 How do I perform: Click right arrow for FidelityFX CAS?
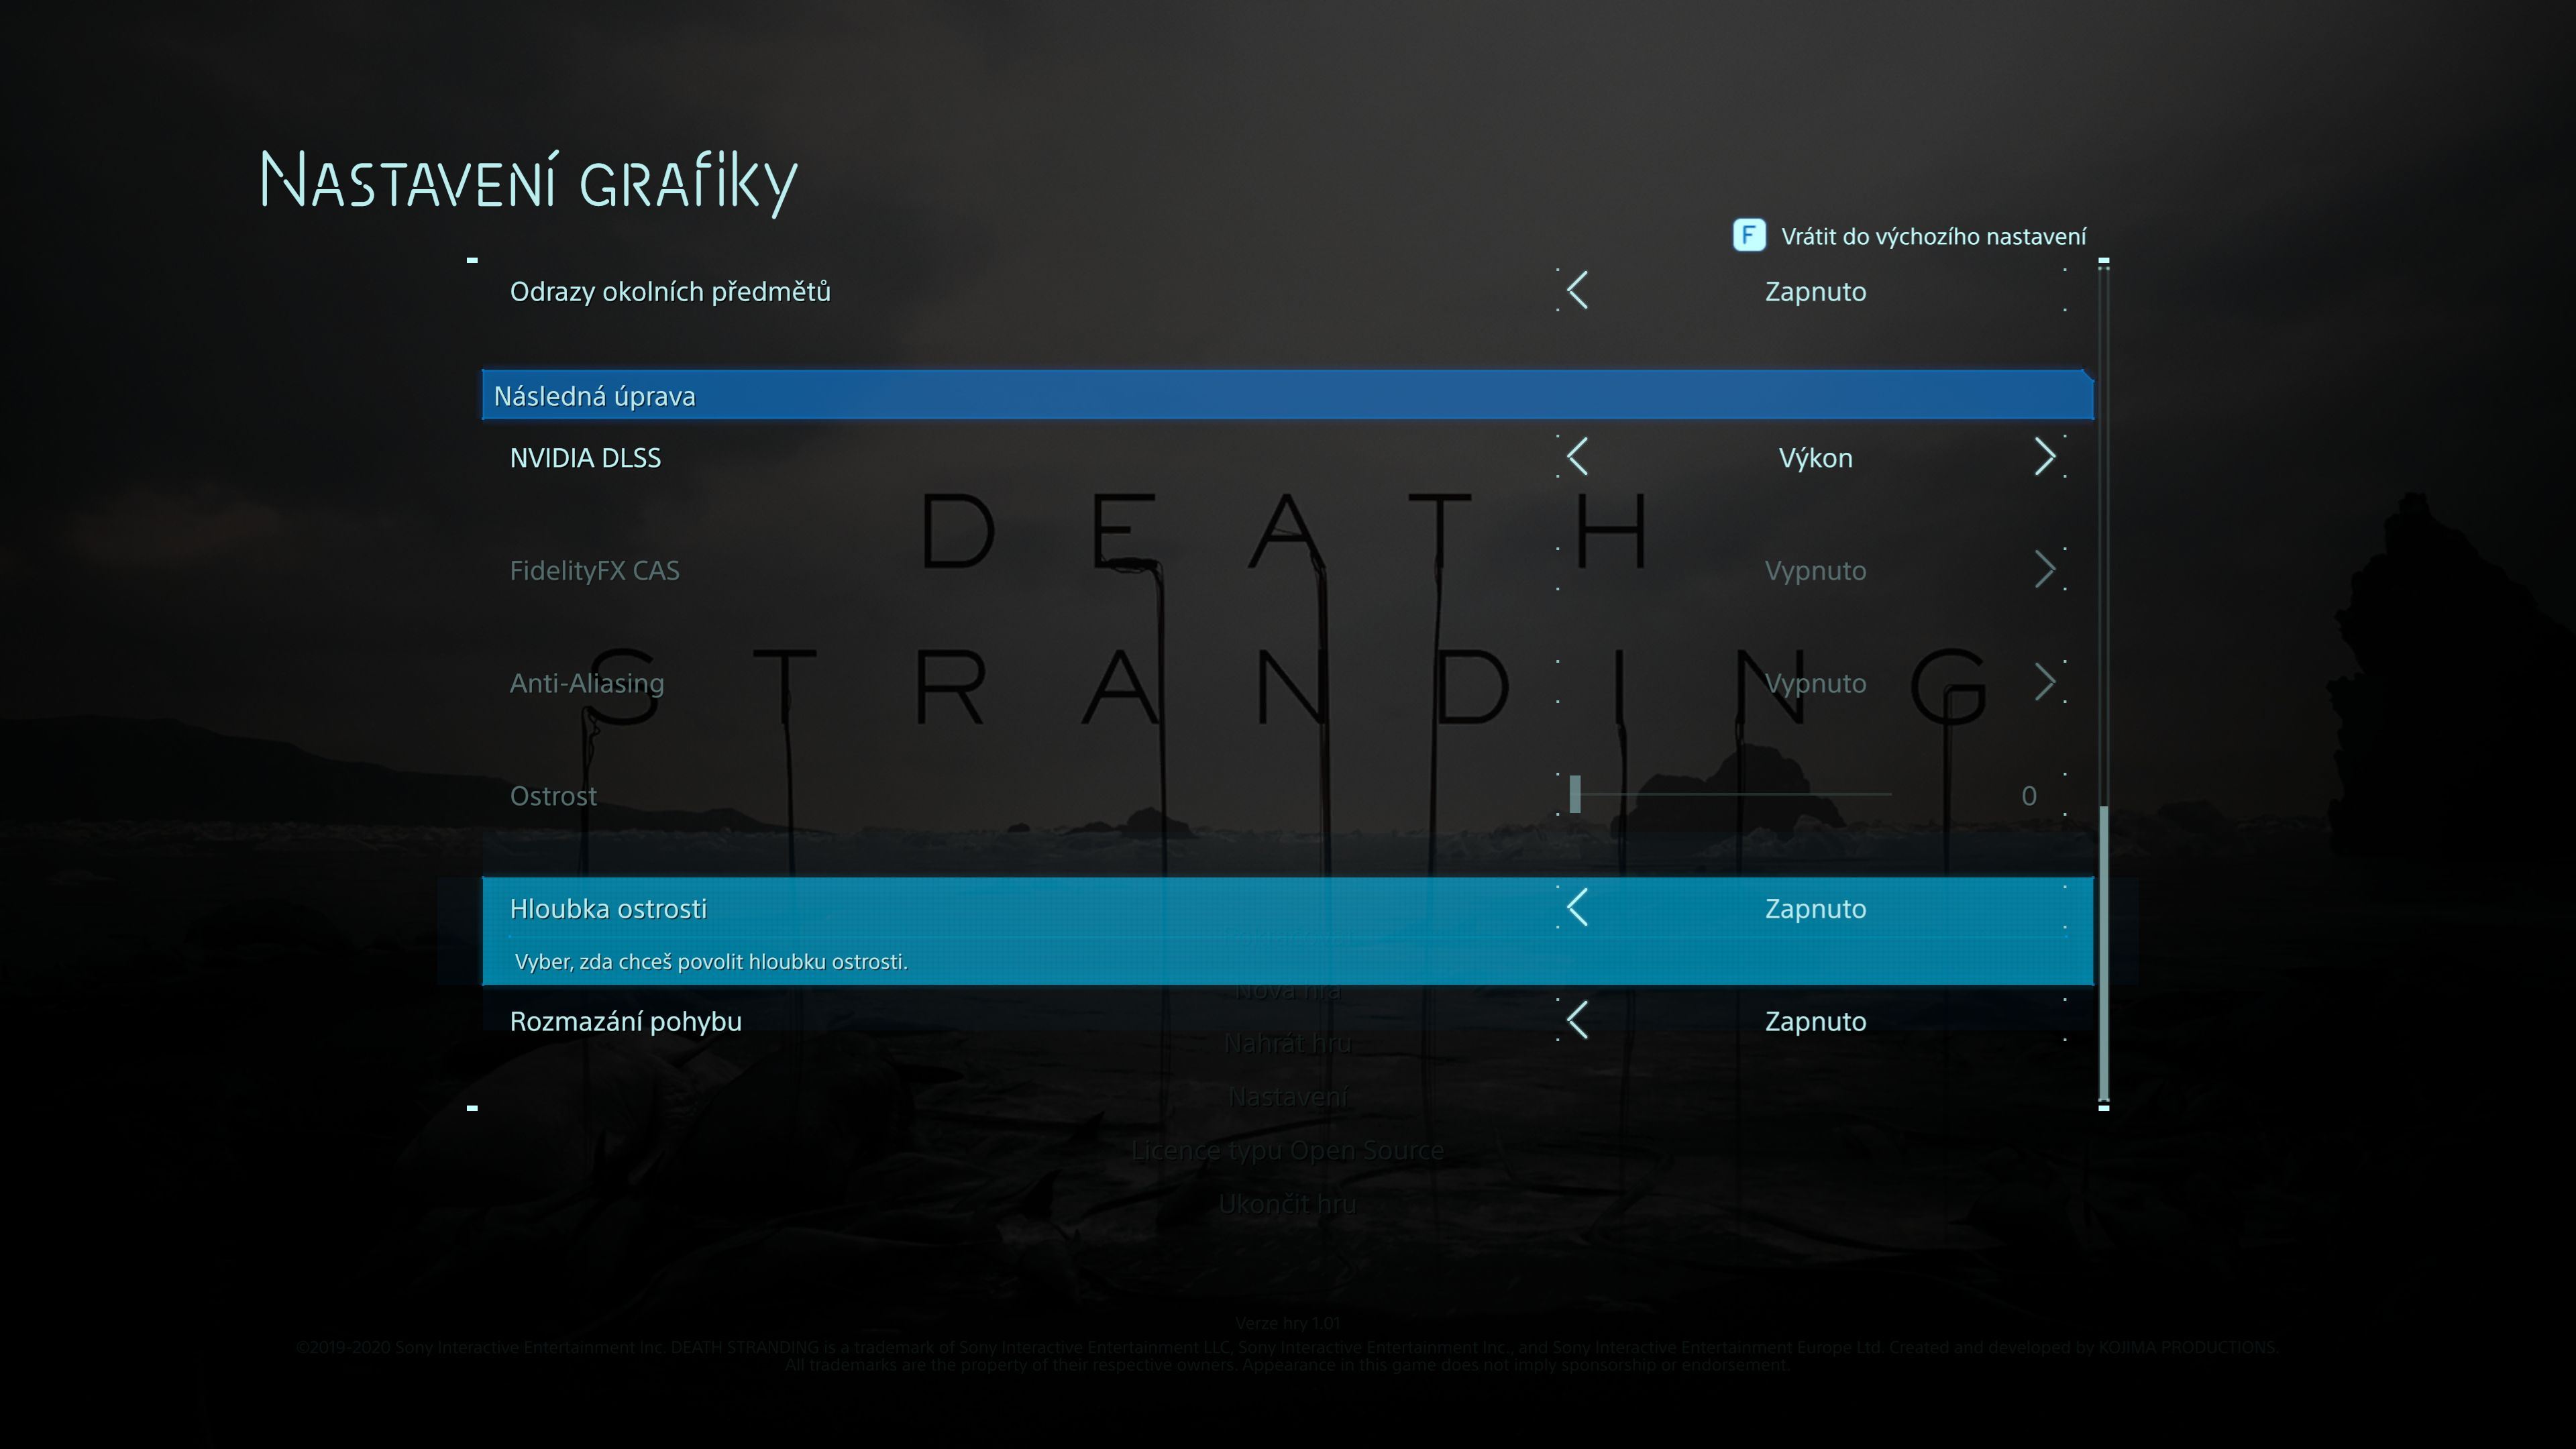[2045, 570]
